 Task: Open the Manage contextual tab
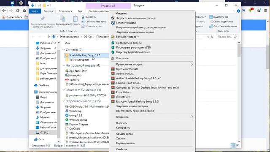click(108, 6)
